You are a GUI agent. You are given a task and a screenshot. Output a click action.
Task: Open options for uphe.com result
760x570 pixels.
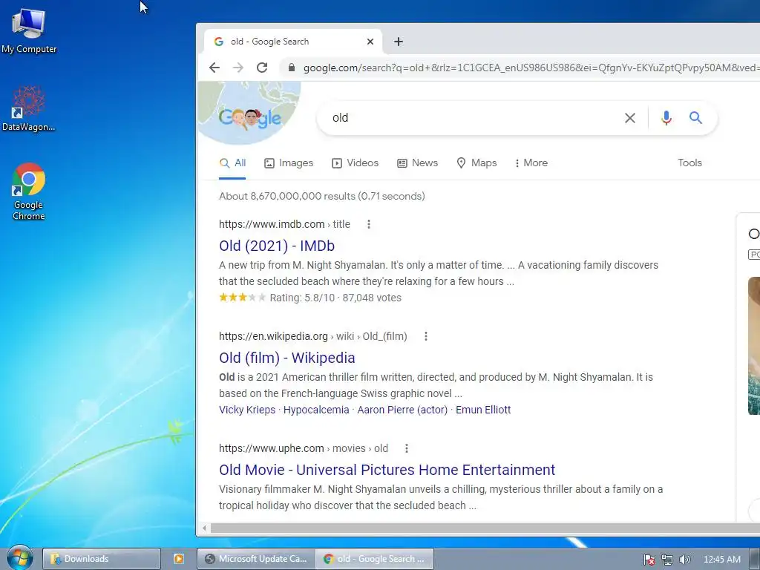click(x=407, y=448)
